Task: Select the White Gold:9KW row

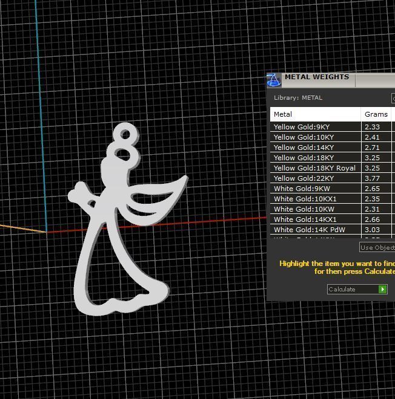Action: (333, 189)
